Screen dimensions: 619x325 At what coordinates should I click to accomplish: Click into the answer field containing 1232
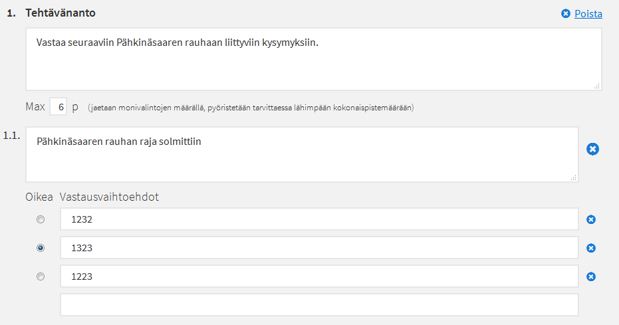tap(319, 219)
